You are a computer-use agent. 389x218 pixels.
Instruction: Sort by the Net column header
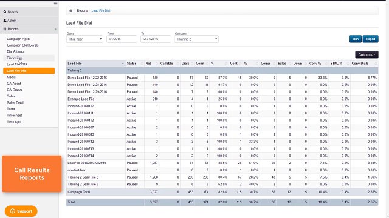151,64
